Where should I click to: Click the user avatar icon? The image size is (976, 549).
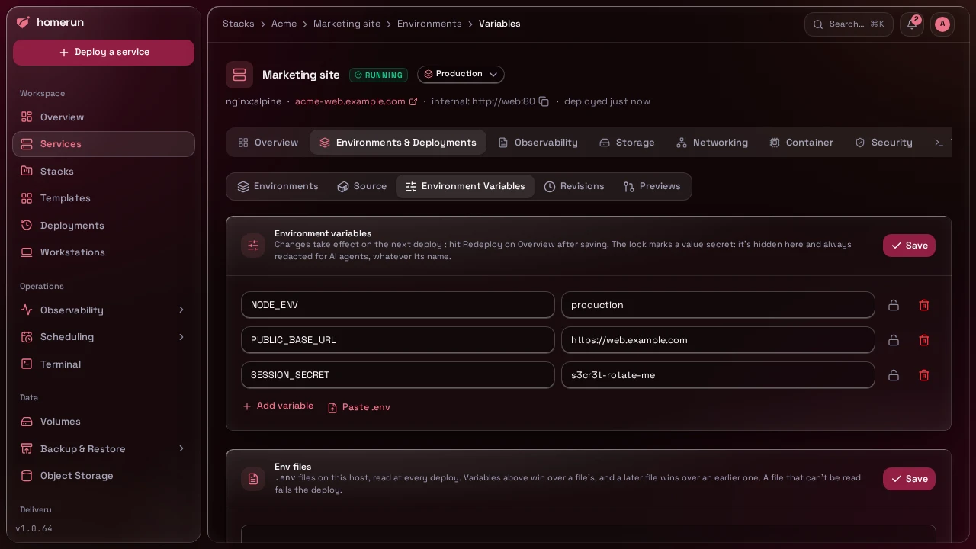[942, 24]
